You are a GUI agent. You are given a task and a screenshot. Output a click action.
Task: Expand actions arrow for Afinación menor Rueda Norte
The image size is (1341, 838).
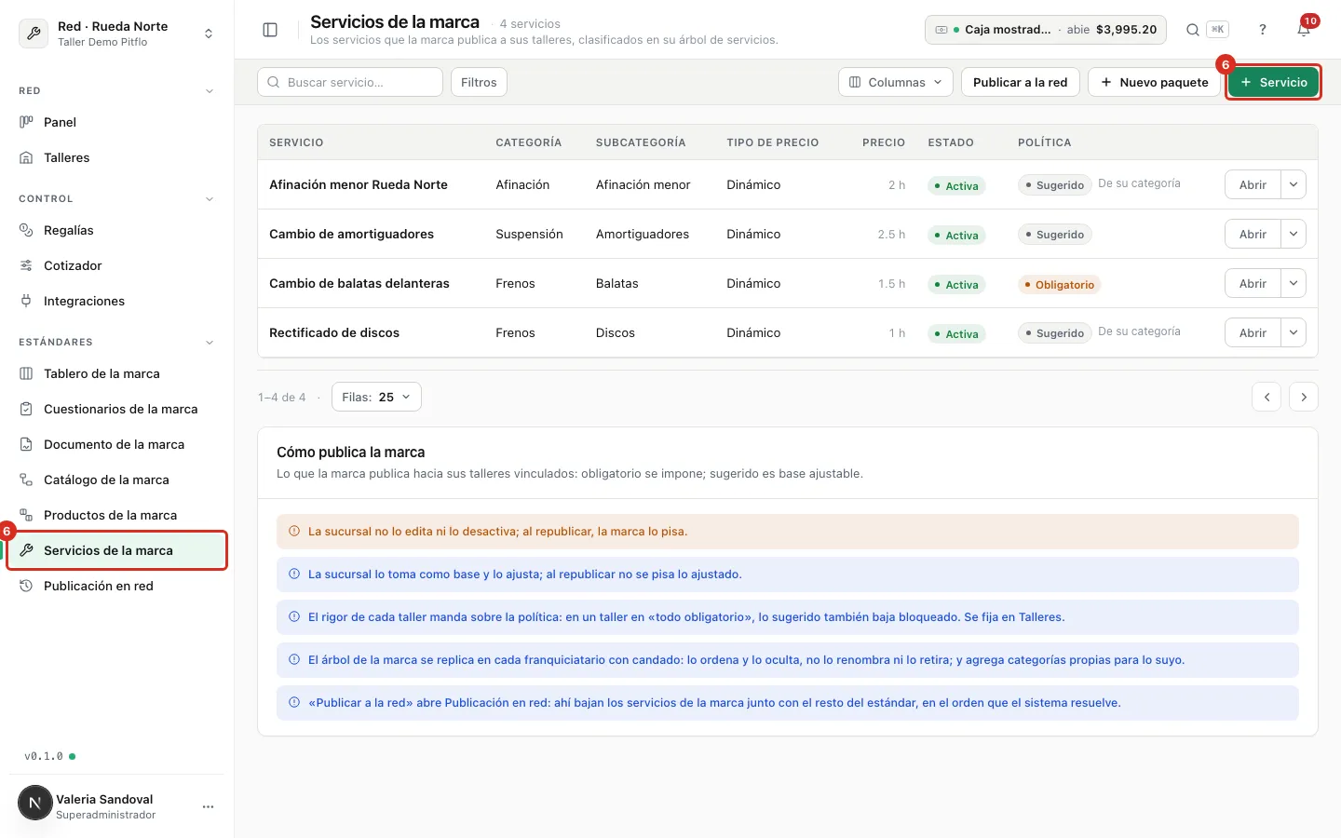click(1294, 184)
